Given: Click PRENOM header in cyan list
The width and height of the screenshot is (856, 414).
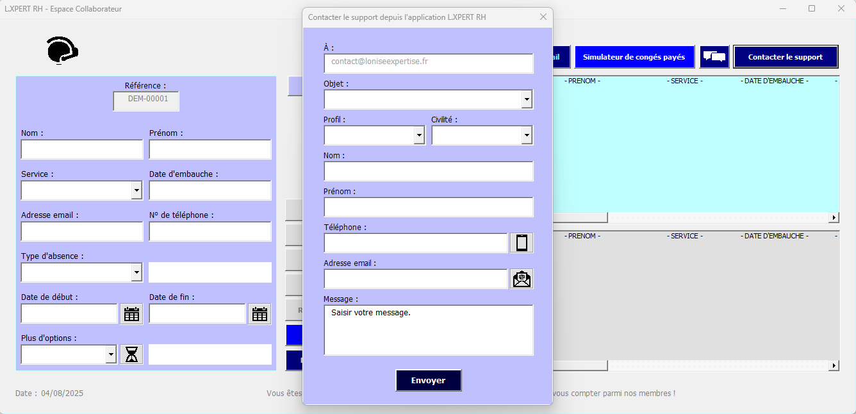Looking at the screenshot, I should pyautogui.click(x=582, y=81).
